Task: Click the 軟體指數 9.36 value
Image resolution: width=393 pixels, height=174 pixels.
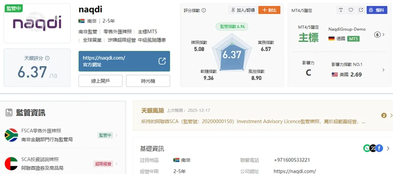Action: coord(209,78)
